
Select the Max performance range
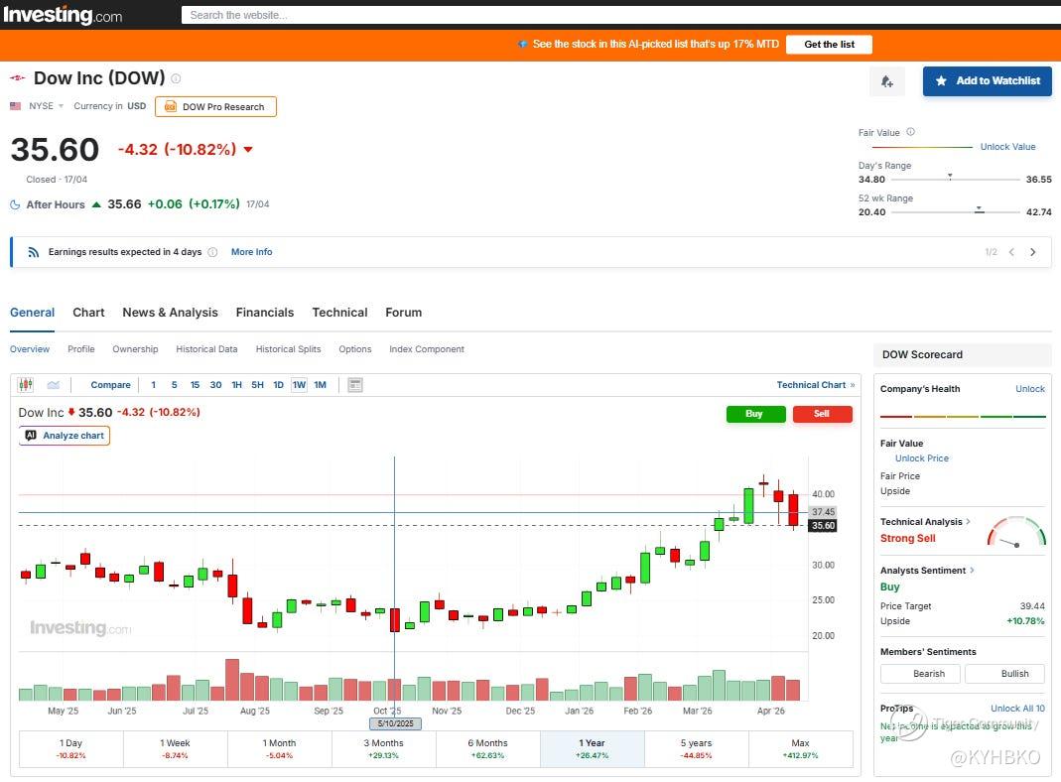[x=801, y=749]
